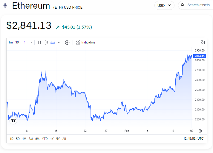Click the 12:45:52 (UTC) timezone clock

[x=194, y=138]
